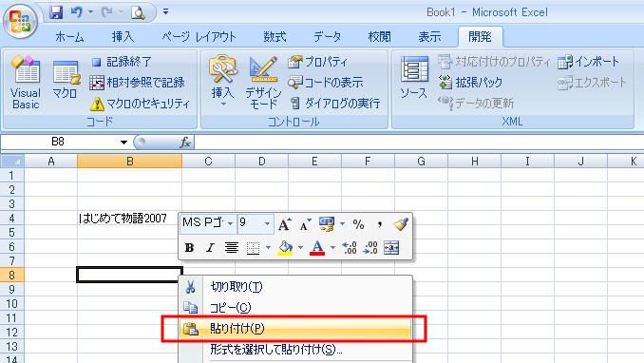
Task: Click the red font color A swatch
Action: point(317,248)
